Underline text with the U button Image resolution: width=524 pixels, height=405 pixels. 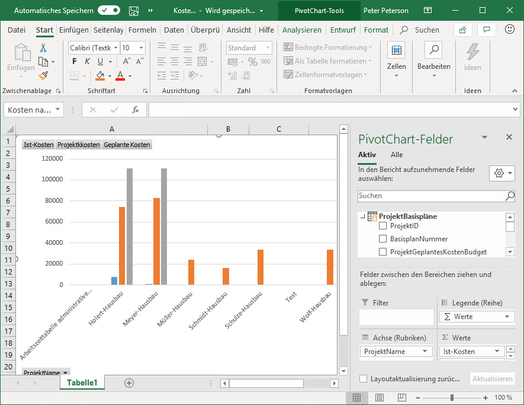click(x=100, y=61)
